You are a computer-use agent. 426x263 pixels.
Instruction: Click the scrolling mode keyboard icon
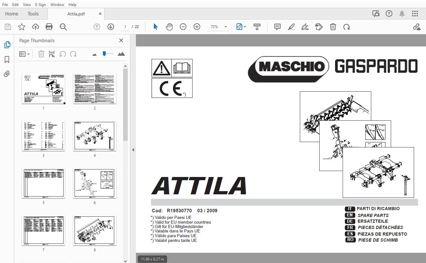pyautogui.click(x=257, y=27)
